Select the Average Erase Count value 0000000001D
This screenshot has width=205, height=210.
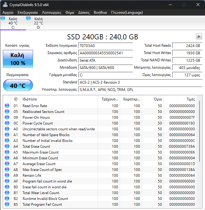[182, 164]
